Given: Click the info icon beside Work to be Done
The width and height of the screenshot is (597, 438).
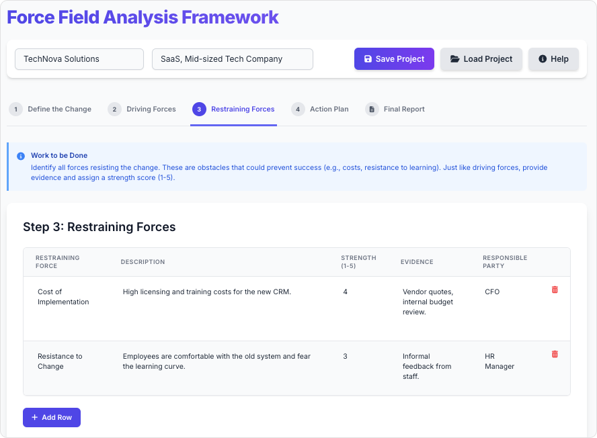Looking at the screenshot, I should click(x=21, y=156).
